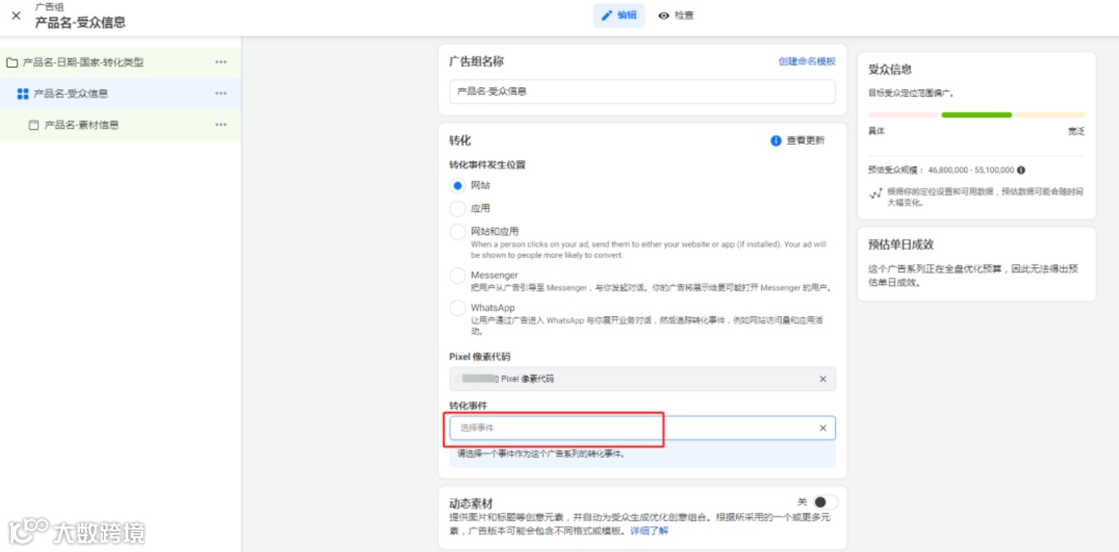The width and height of the screenshot is (1119, 552).
Task: Click 预估受众规模 value 46,800,000 - 55,100,000
Action: [x=971, y=170]
